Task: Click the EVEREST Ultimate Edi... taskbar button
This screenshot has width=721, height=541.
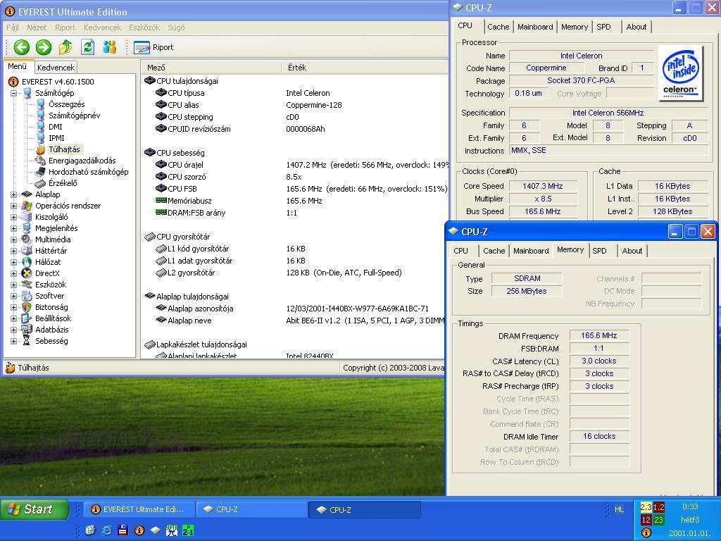Action: [139, 510]
